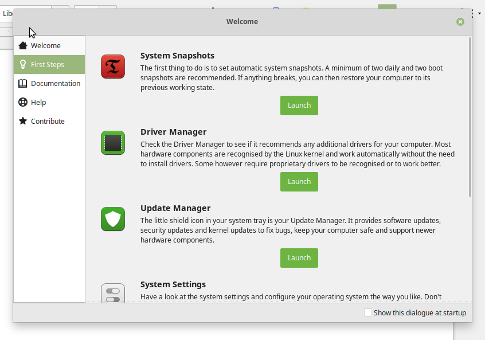Launch the Update Manager

point(299,258)
